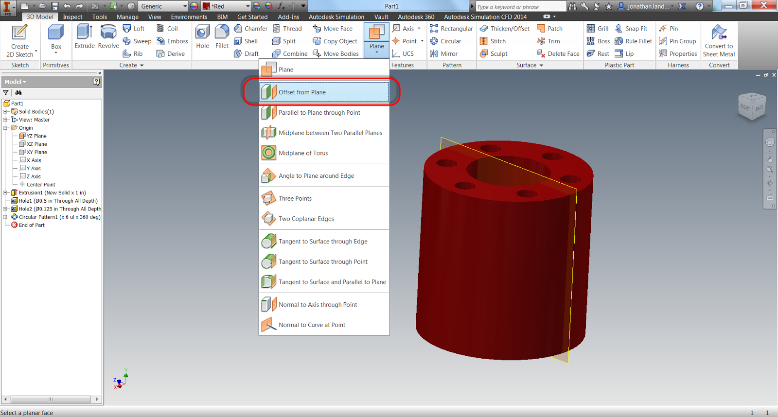Select XY Plane in browser tree

click(33, 152)
